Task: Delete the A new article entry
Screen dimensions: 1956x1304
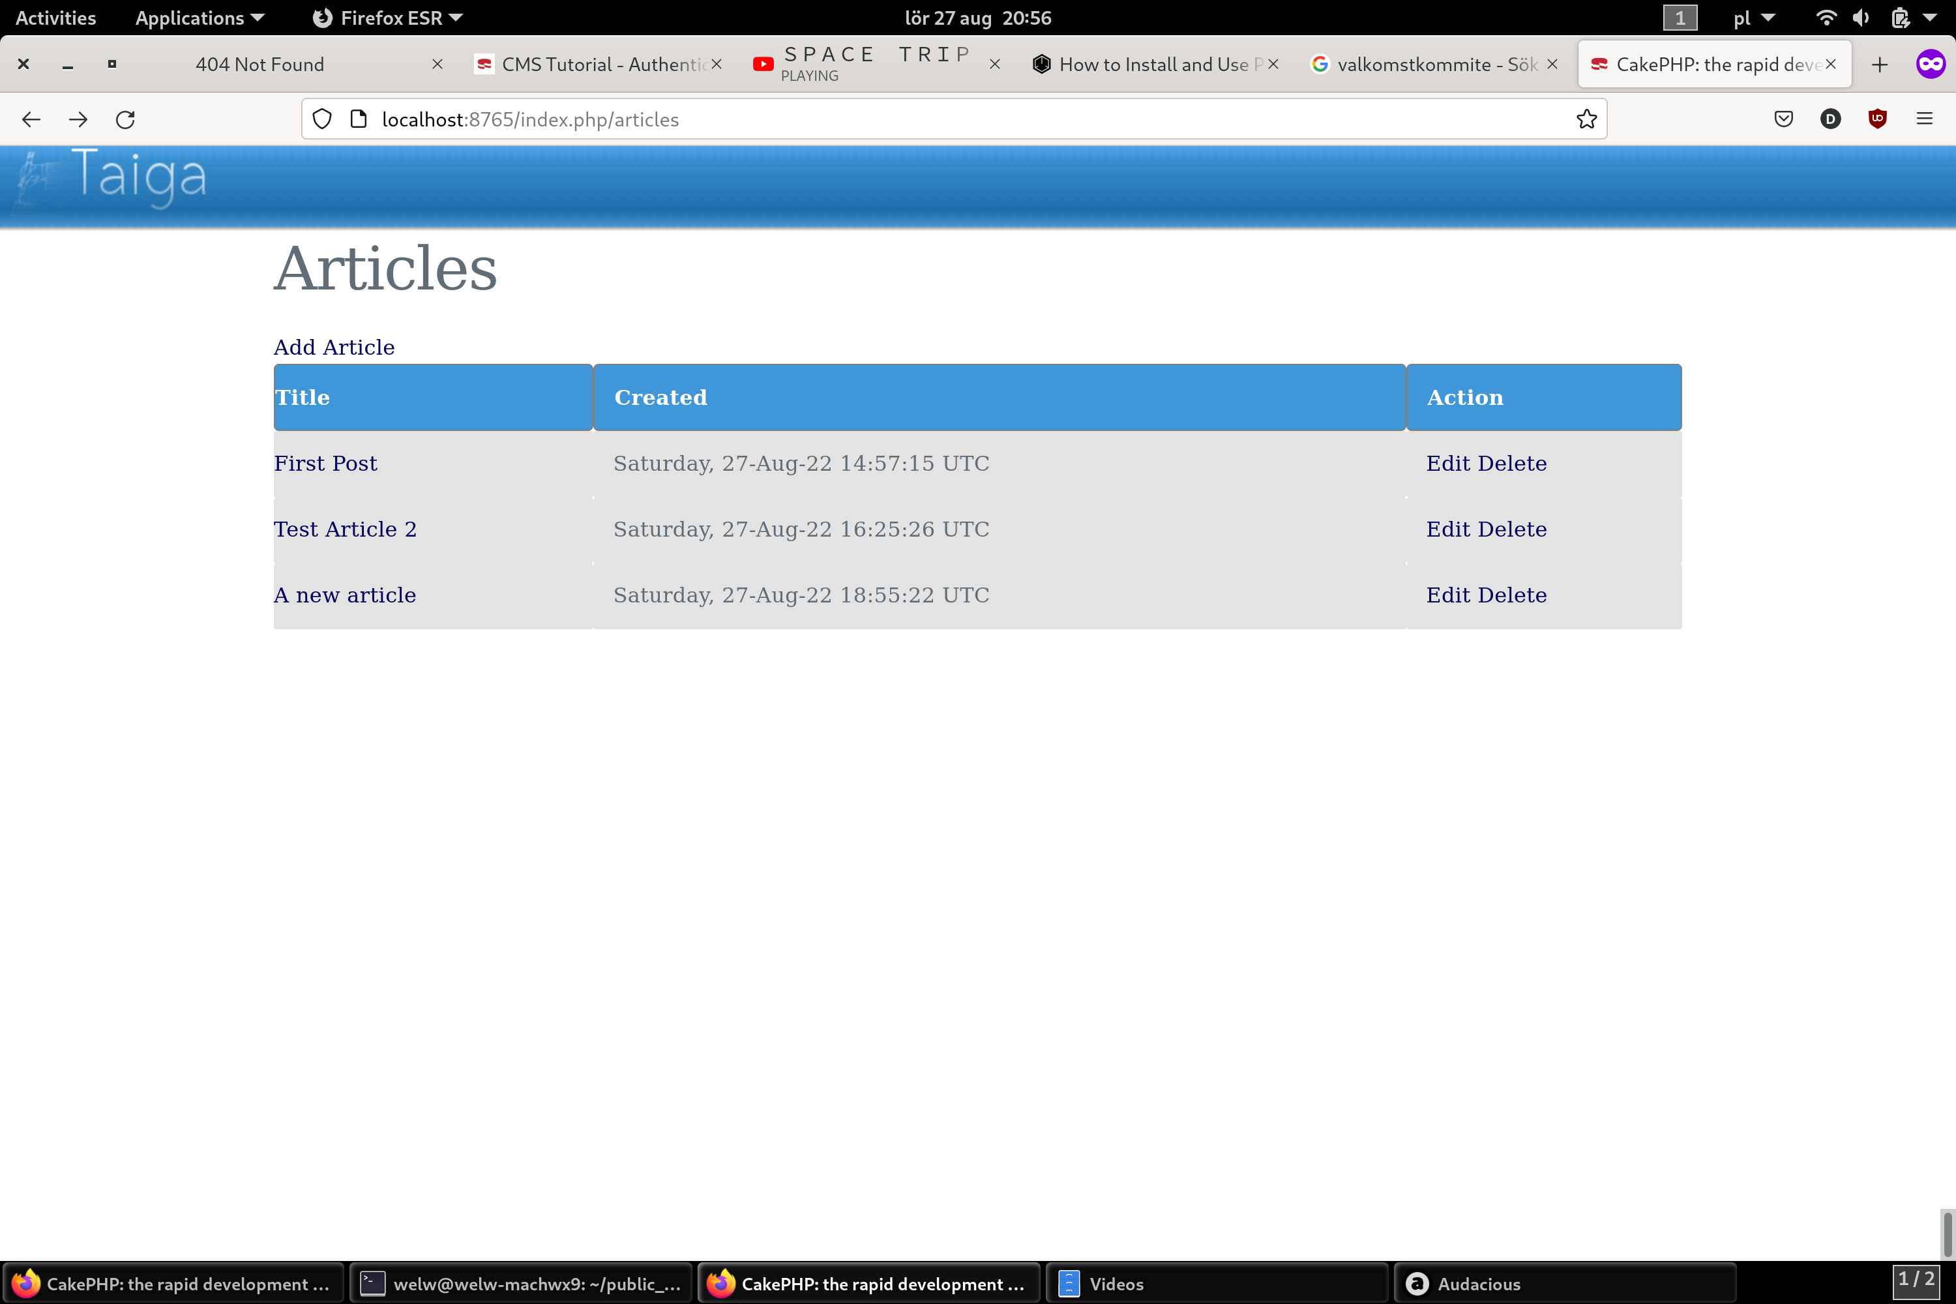Action: (x=1512, y=595)
